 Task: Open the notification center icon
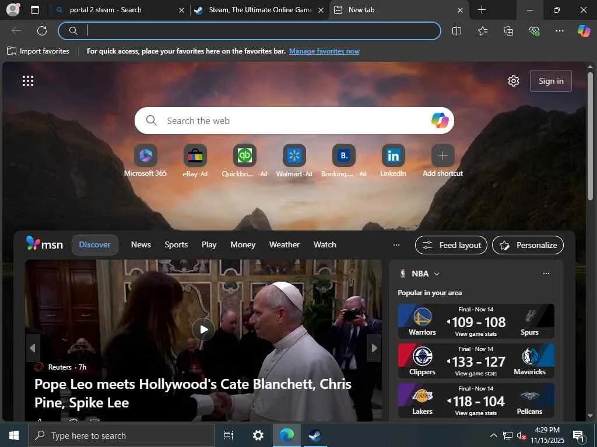[x=579, y=435]
